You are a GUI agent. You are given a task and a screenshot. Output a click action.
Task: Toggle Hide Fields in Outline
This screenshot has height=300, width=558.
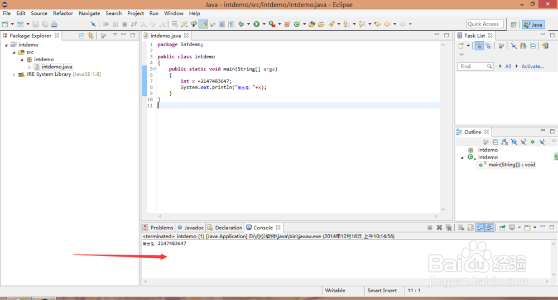pyautogui.click(x=514, y=142)
